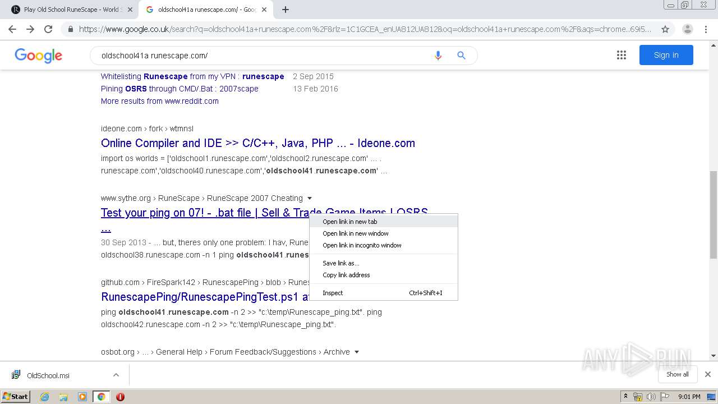Close the downloads bar
Image resolution: width=718 pixels, height=404 pixels.
[x=708, y=374]
